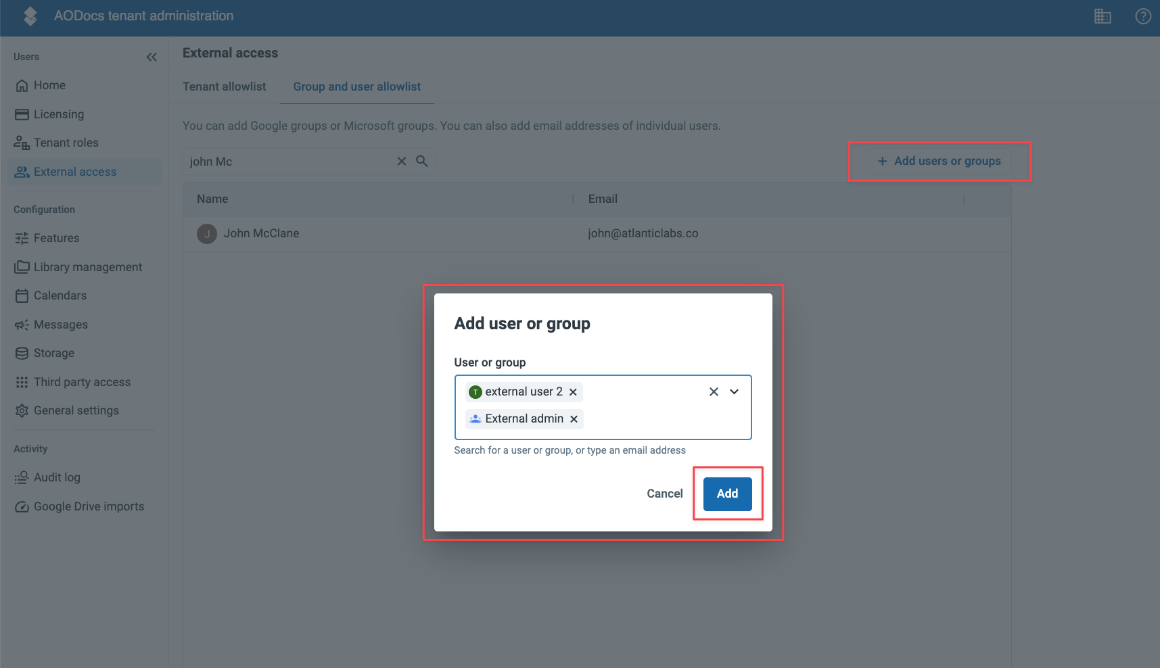Expand the User or group dropdown arrow
The image size is (1160, 668).
734,391
